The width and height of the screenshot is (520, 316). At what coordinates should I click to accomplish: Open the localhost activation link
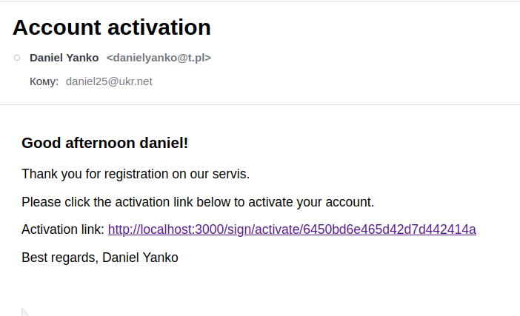click(292, 229)
